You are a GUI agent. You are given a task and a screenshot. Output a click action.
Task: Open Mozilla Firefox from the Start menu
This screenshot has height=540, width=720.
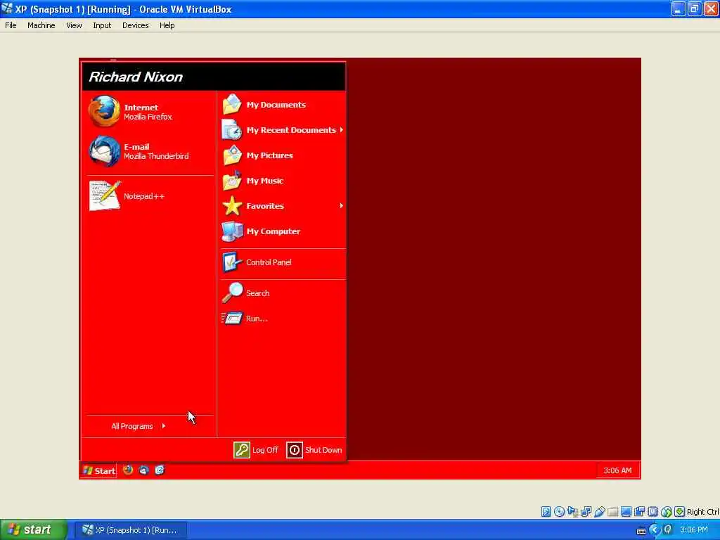point(149,112)
